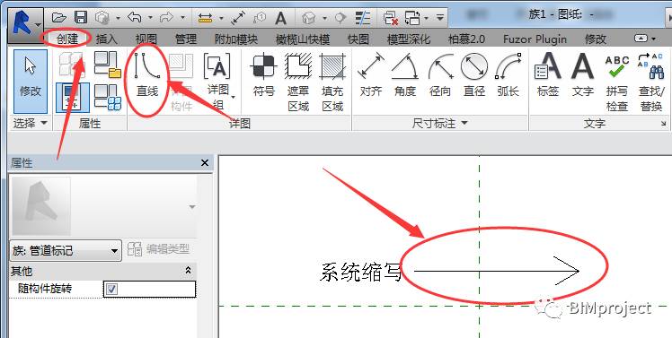Select the 填充区域 (Filled Region) tool
Viewport: 672px width, 338px height.
[x=332, y=82]
